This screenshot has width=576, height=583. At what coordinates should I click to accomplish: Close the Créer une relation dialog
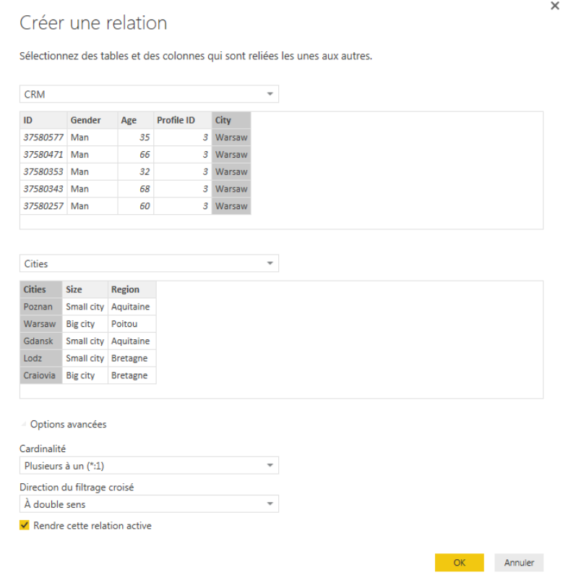tap(554, 6)
